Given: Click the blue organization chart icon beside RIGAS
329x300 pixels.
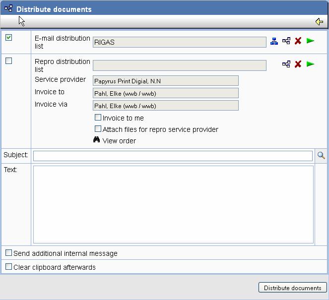Looking at the screenshot, I should 274,41.
